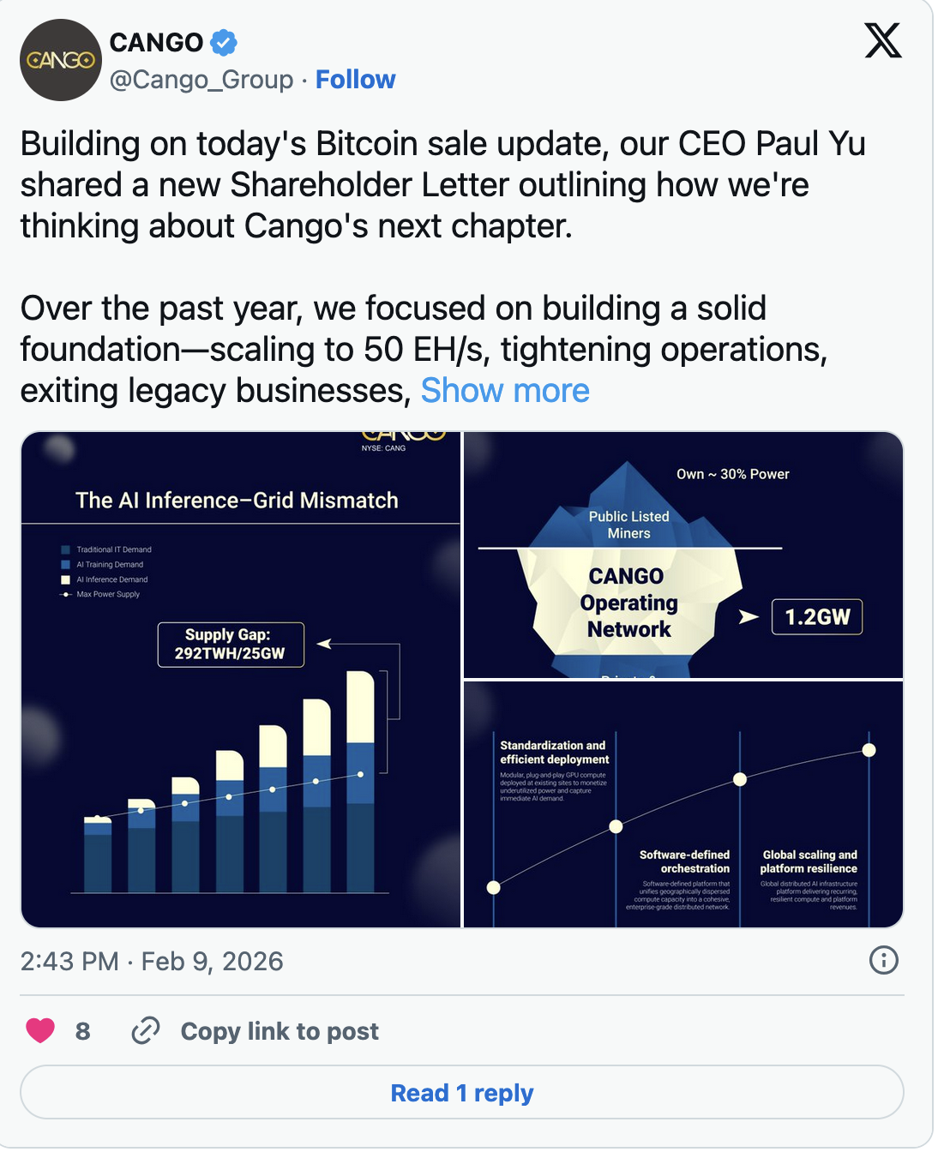This screenshot has width=938, height=1152.
Task: Click the CANGO display name
Action: click(154, 41)
